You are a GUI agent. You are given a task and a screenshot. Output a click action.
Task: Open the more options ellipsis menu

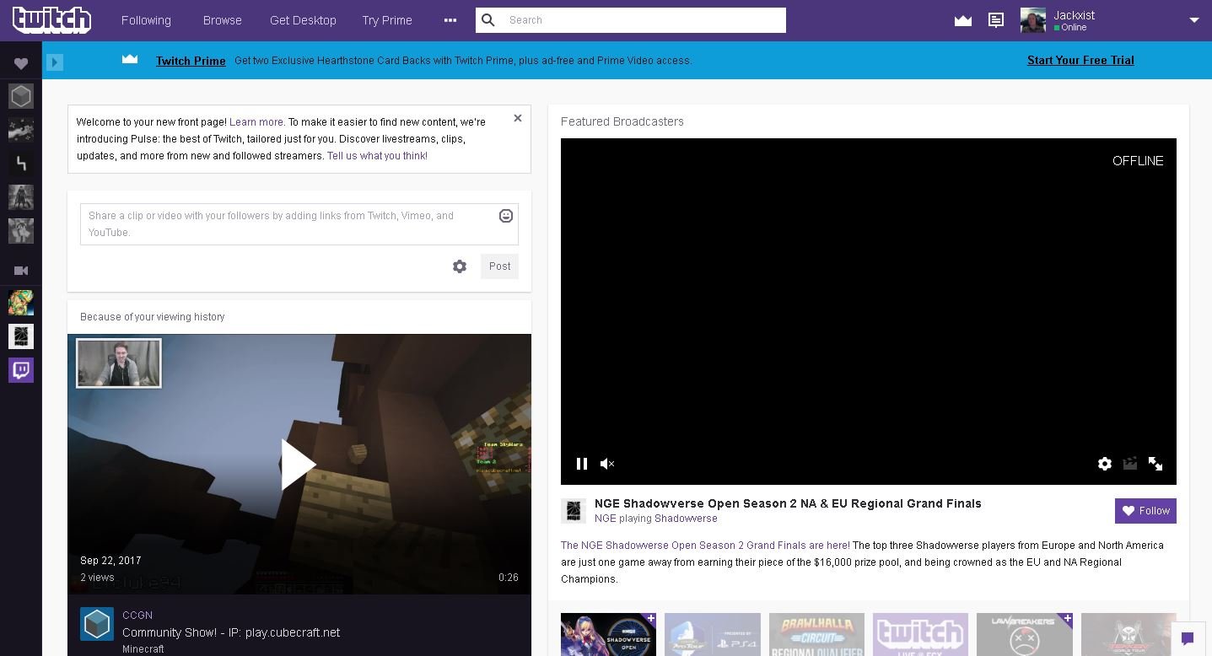click(x=450, y=20)
